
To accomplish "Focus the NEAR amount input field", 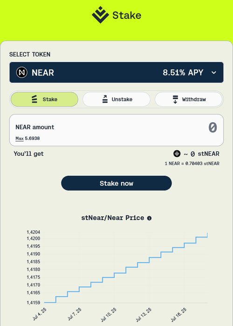I will pyautogui.click(x=116, y=130).
